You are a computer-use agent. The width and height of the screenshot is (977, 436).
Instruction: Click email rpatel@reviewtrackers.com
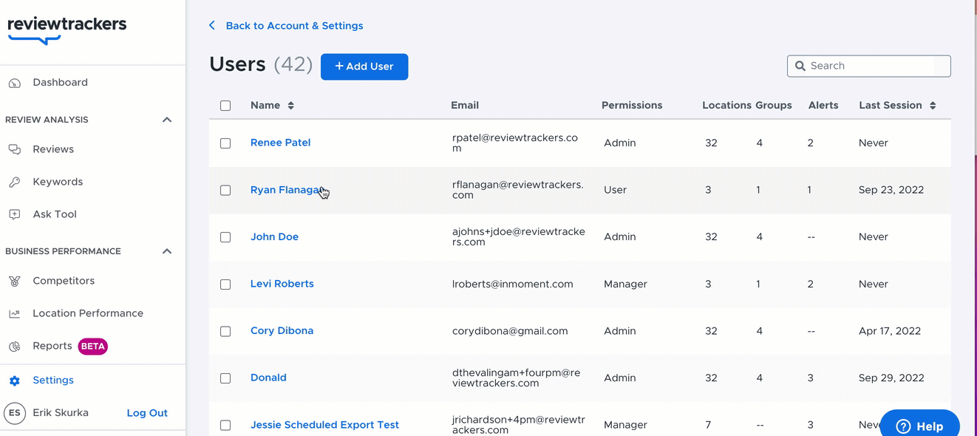pos(515,143)
